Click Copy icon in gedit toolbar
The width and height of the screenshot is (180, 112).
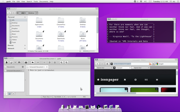(49, 62)
